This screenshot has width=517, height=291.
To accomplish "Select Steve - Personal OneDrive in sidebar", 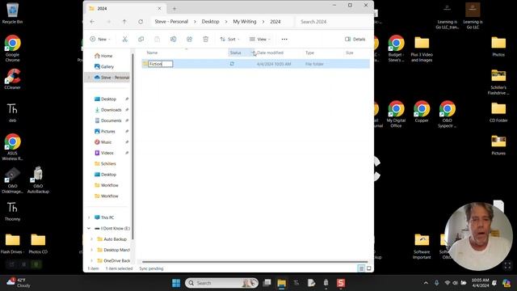I will (111, 78).
